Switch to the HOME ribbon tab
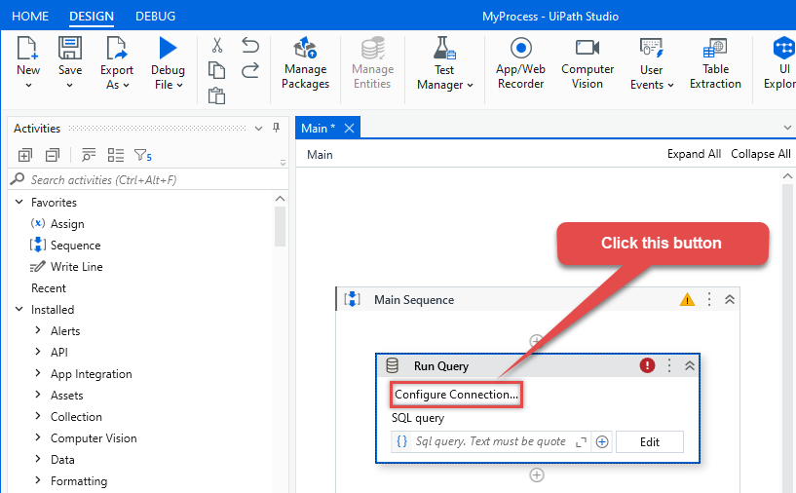Viewport: 796px width, 493px height. 30,17
